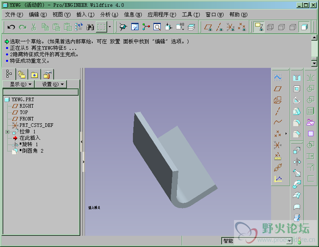Collapse the navigator panel with left arrow
The image size is (319, 247).
click(82, 142)
